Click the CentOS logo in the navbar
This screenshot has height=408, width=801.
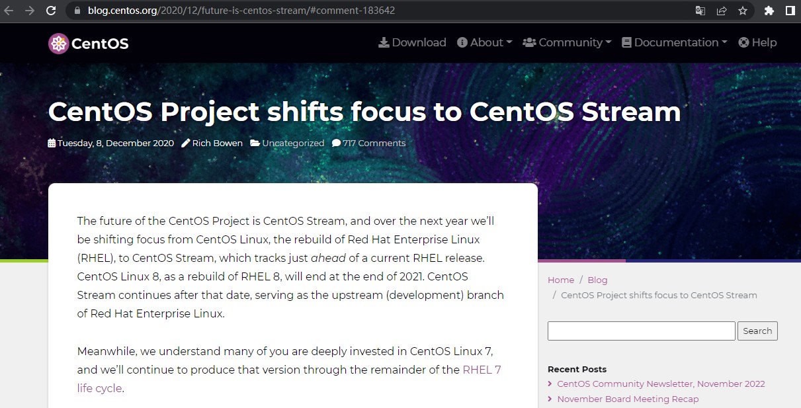point(58,42)
